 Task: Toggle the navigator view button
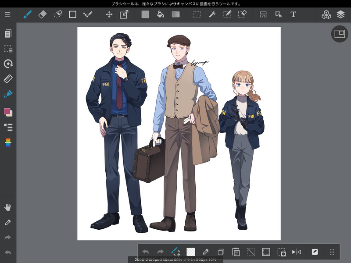pyautogui.click(x=340, y=34)
